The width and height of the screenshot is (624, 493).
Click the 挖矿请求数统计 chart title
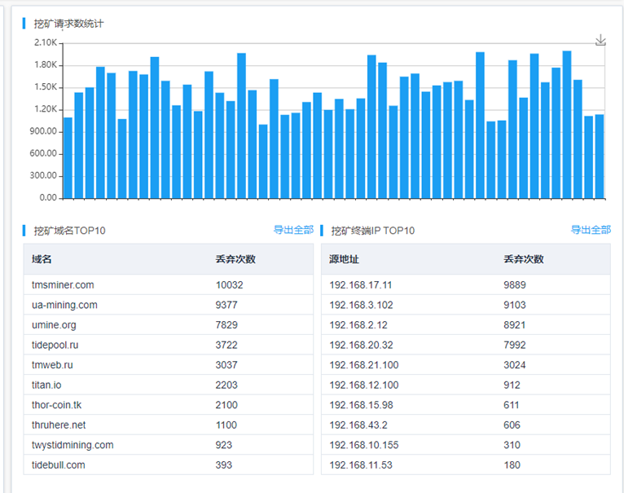[68, 24]
